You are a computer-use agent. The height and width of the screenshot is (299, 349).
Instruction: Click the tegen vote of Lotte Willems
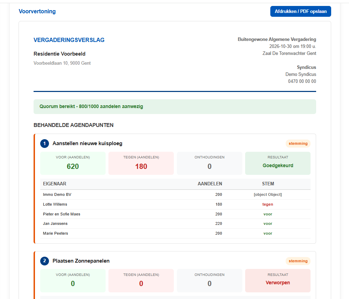coord(268,204)
